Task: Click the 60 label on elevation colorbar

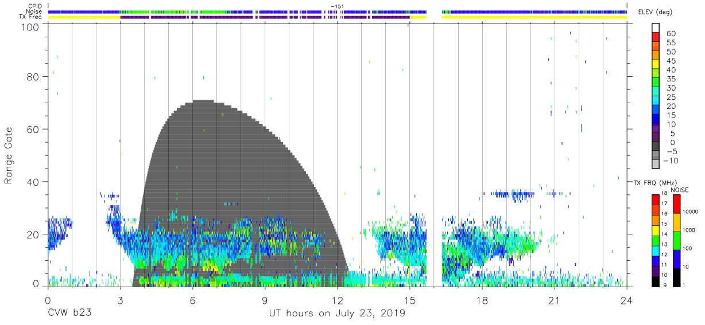Action: 671,34
